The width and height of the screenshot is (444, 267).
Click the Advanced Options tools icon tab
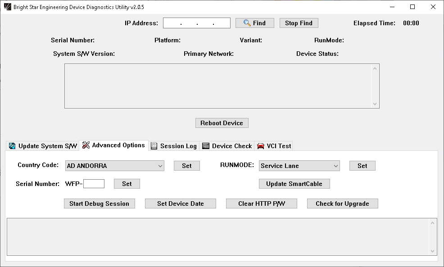click(x=113, y=145)
